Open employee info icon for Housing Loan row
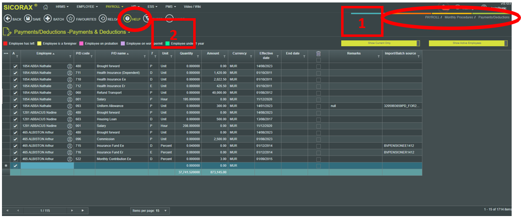 click(69, 119)
